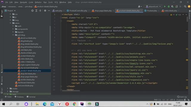
Task: Expand the lang folder
Action: (x=10, y=20)
